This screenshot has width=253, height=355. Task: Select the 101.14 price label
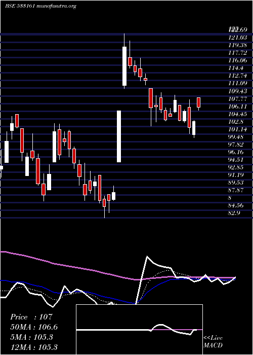point(238,129)
